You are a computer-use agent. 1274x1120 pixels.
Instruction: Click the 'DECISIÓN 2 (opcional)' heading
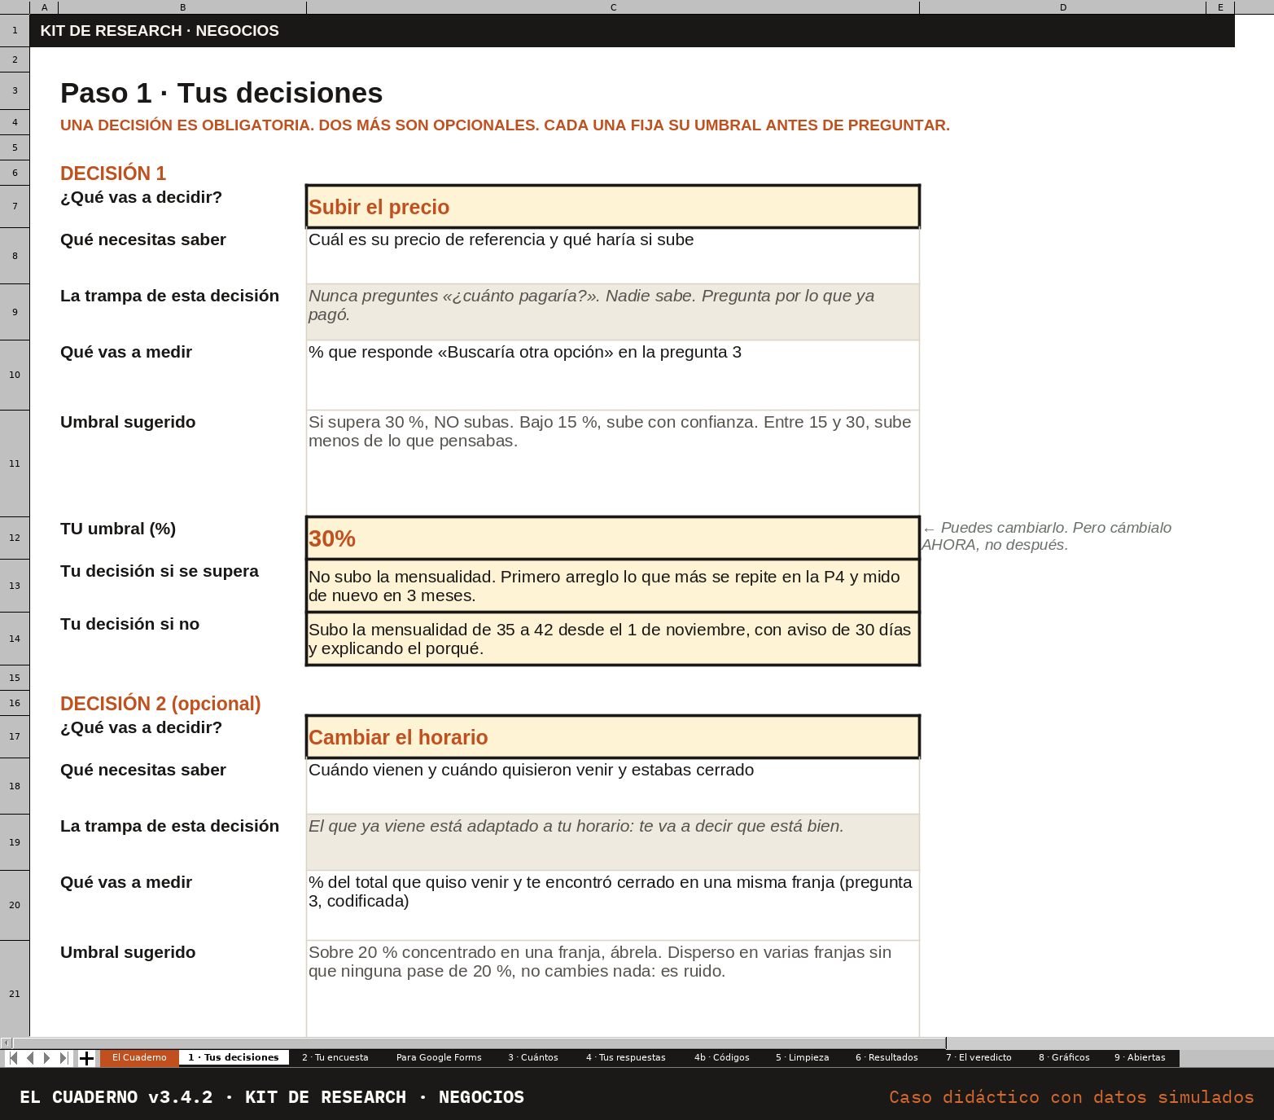click(160, 704)
